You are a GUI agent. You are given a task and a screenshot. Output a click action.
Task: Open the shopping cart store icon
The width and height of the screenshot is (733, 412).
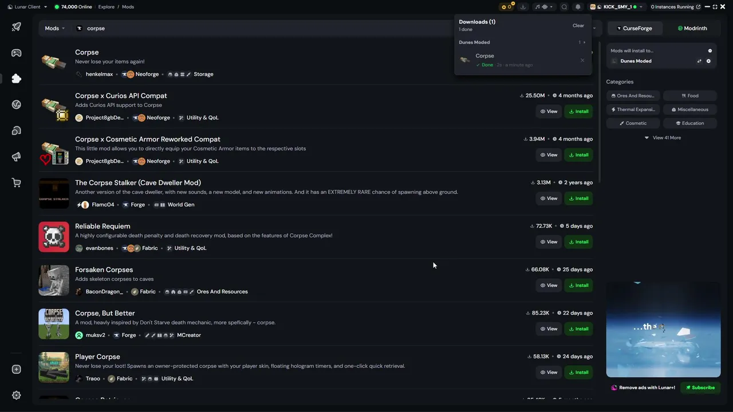pos(16,183)
